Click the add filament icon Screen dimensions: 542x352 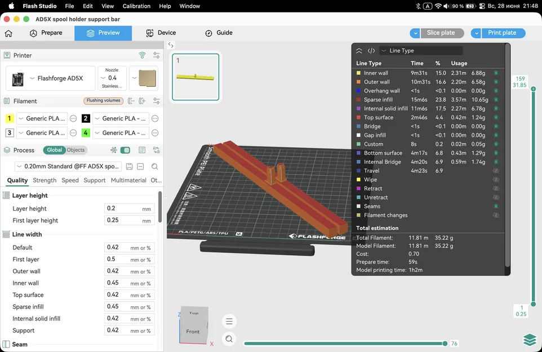click(142, 101)
